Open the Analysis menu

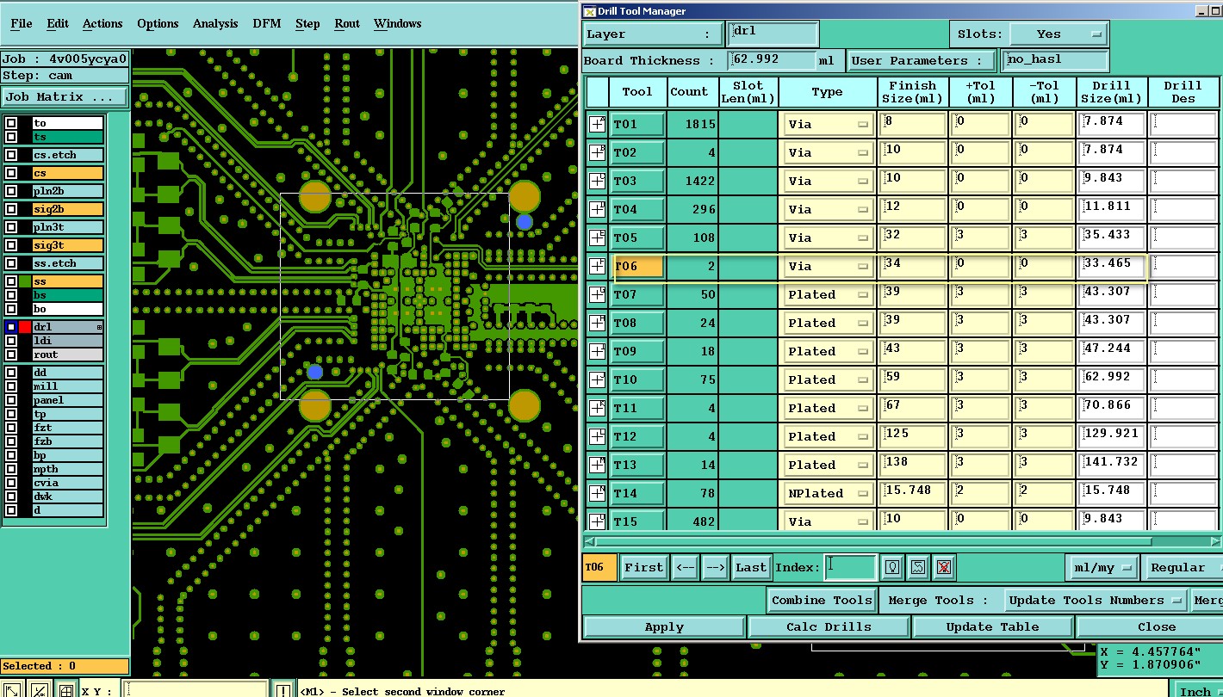[215, 23]
